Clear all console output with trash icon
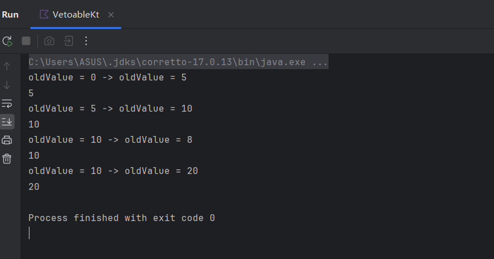The width and height of the screenshot is (494, 259). (7, 159)
